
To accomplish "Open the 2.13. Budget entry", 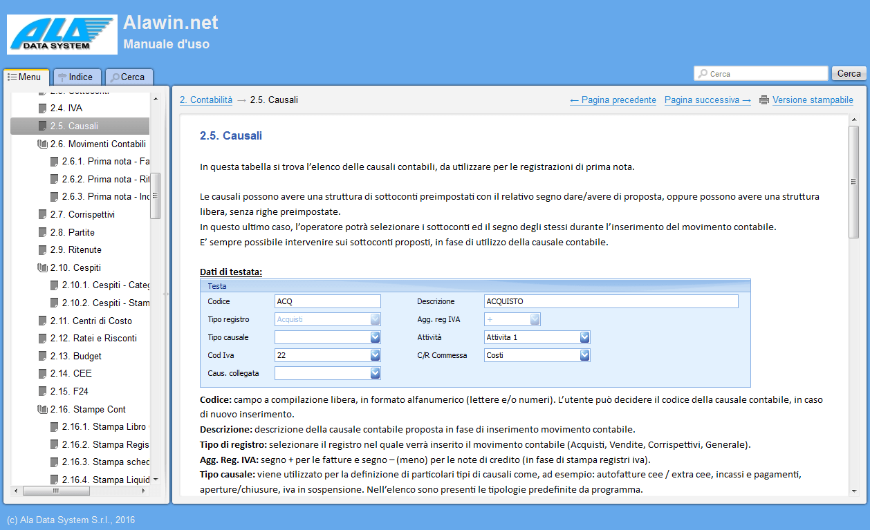I will click(76, 356).
